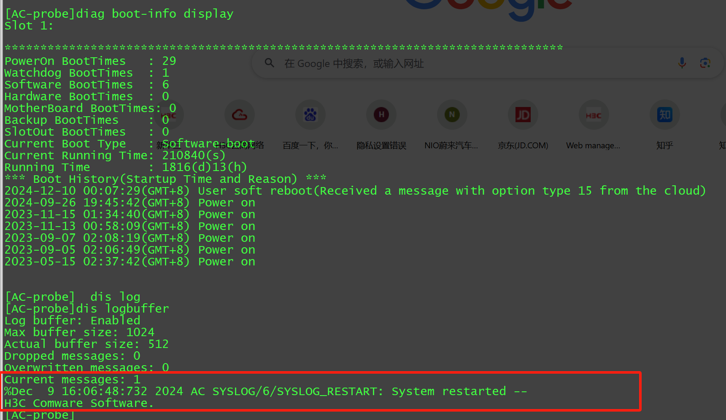Click the "SlotOut BootTimes" line
Viewport: 726px width, 420px height.
click(87, 132)
